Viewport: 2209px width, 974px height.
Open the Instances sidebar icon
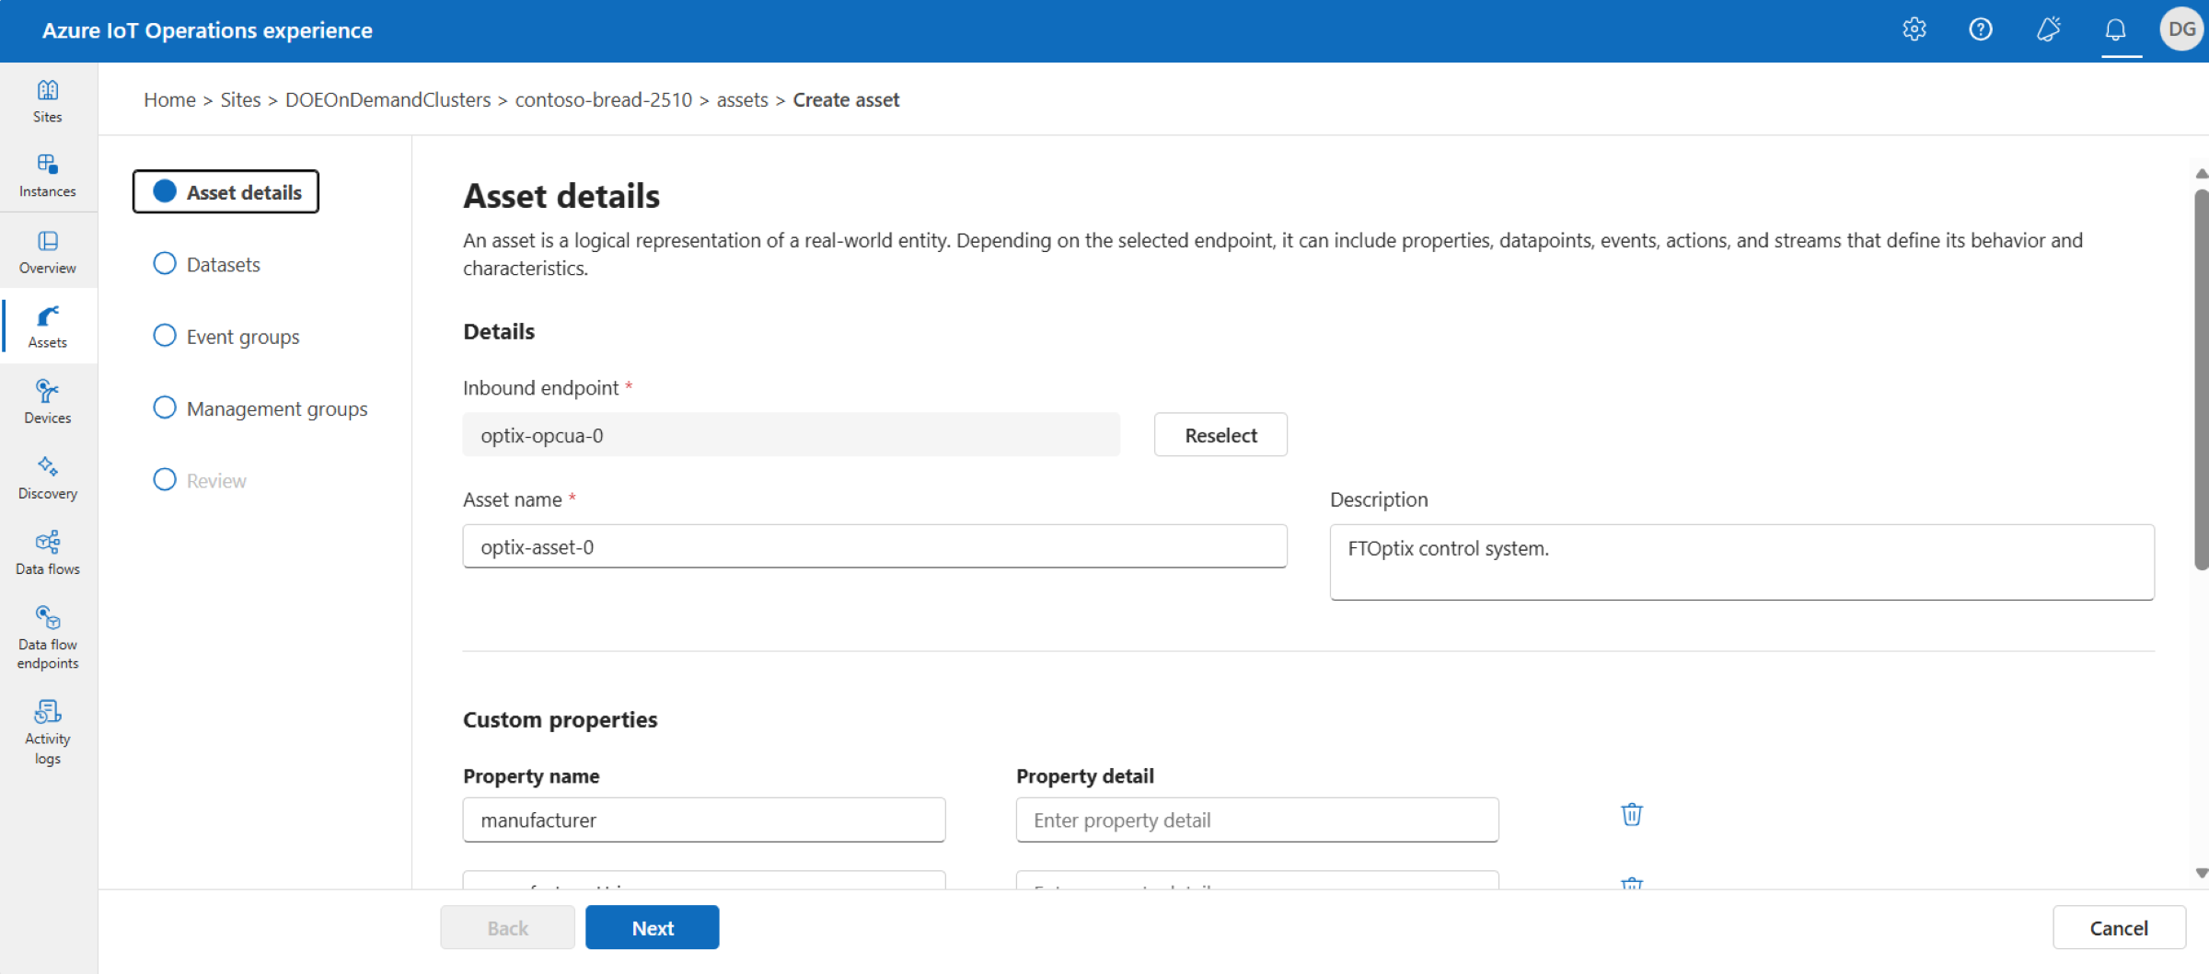[x=48, y=176]
